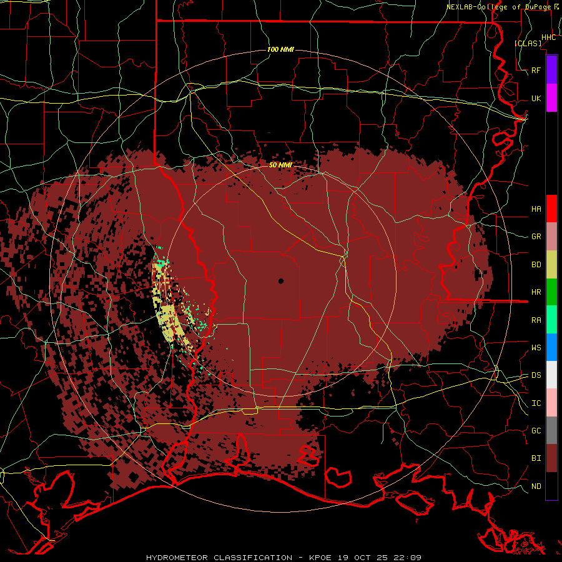Click the IC light pink legend swatch
Viewport: 562px width, 562px height.
pos(551,403)
